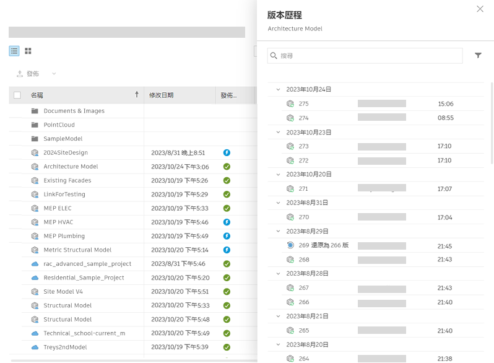Viewport: 494px width, 363px height.
Task: Open the MEP HVAC model
Action: [58, 222]
